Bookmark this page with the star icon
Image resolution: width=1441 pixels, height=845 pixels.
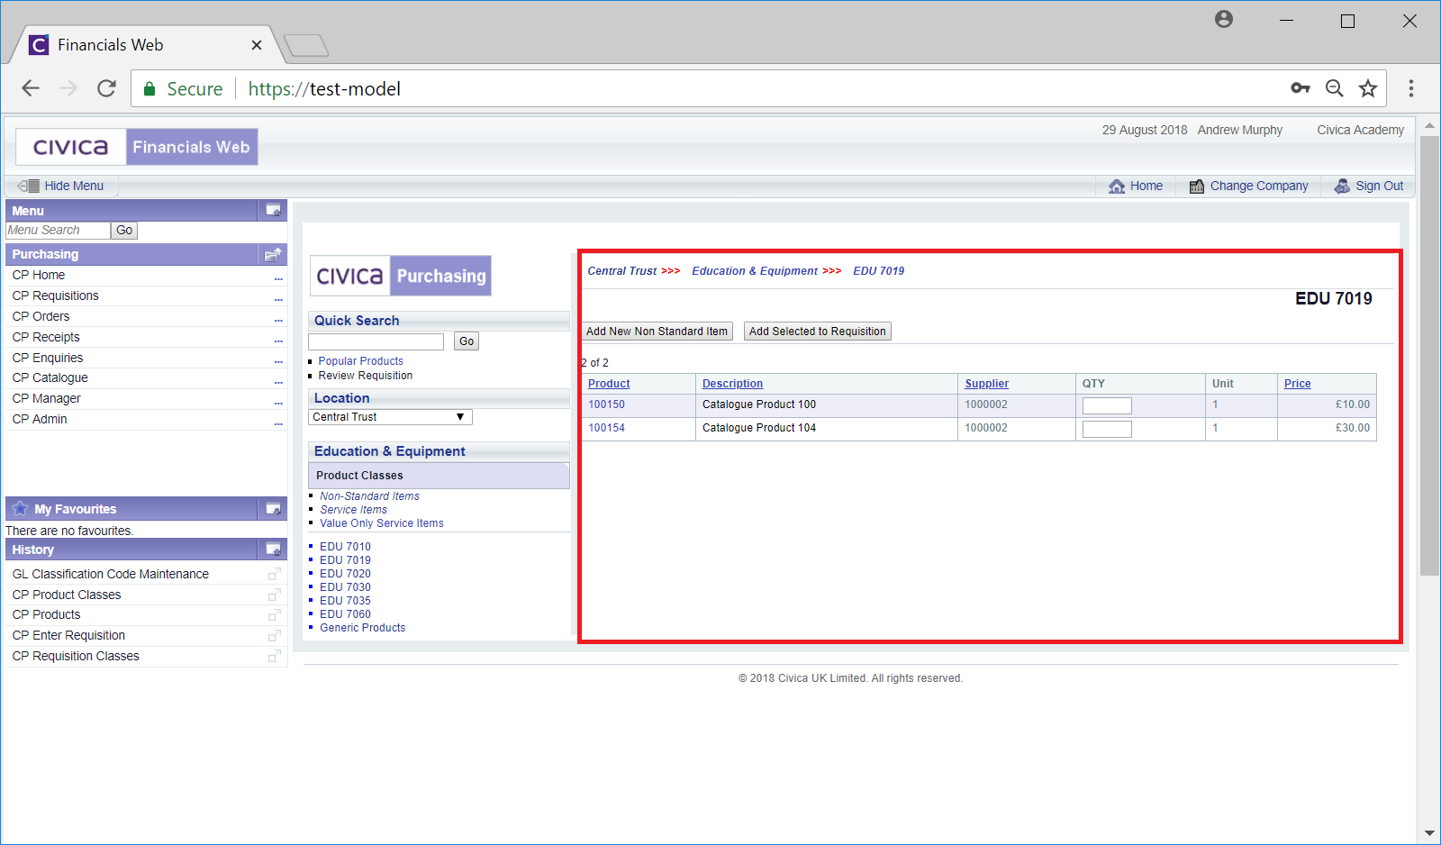1368,88
